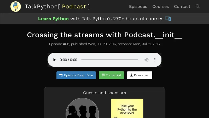The image size is (209, 118).
Task: Open audio player more options menu
Action: [155, 60]
